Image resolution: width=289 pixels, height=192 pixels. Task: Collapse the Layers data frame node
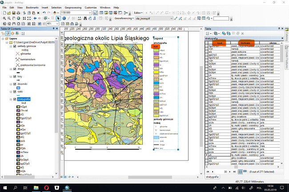coord(3,39)
